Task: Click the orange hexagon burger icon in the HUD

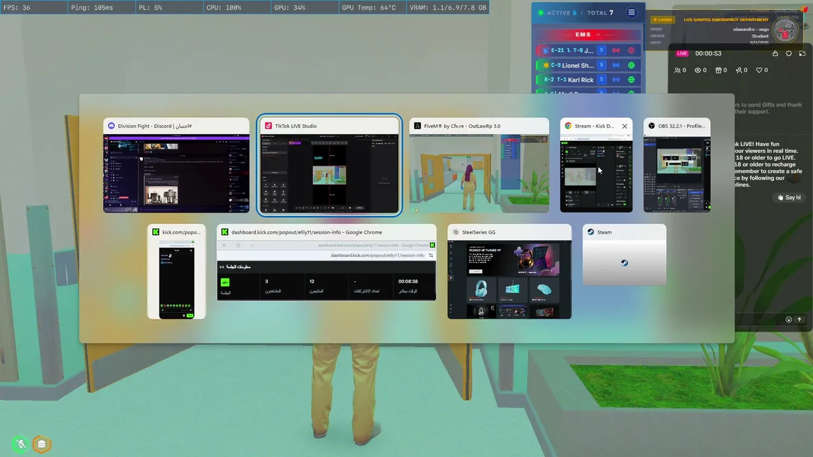Action: tap(42, 444)
